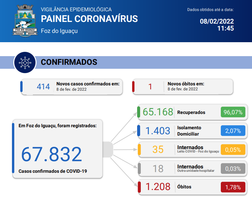Click 'Leito COVID - Foz do Iguaçu' label

tap(198, 151)
